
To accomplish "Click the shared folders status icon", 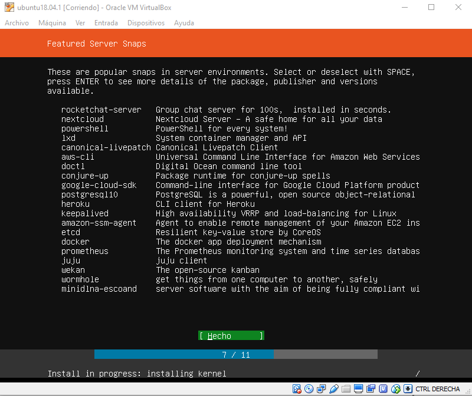I will point(346,389).
